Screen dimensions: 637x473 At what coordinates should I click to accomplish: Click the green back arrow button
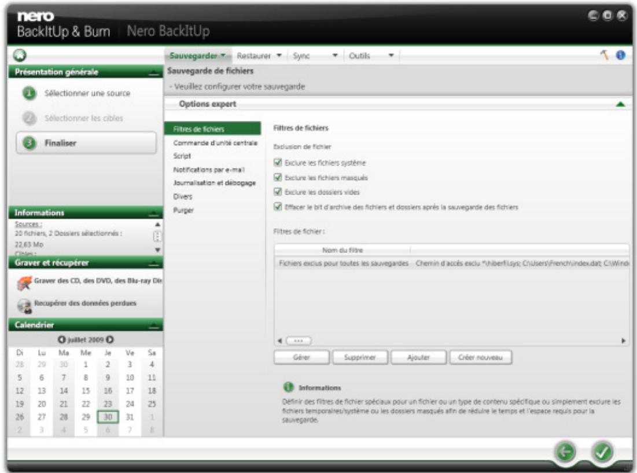pyautogui.click(x=565, y=452)
